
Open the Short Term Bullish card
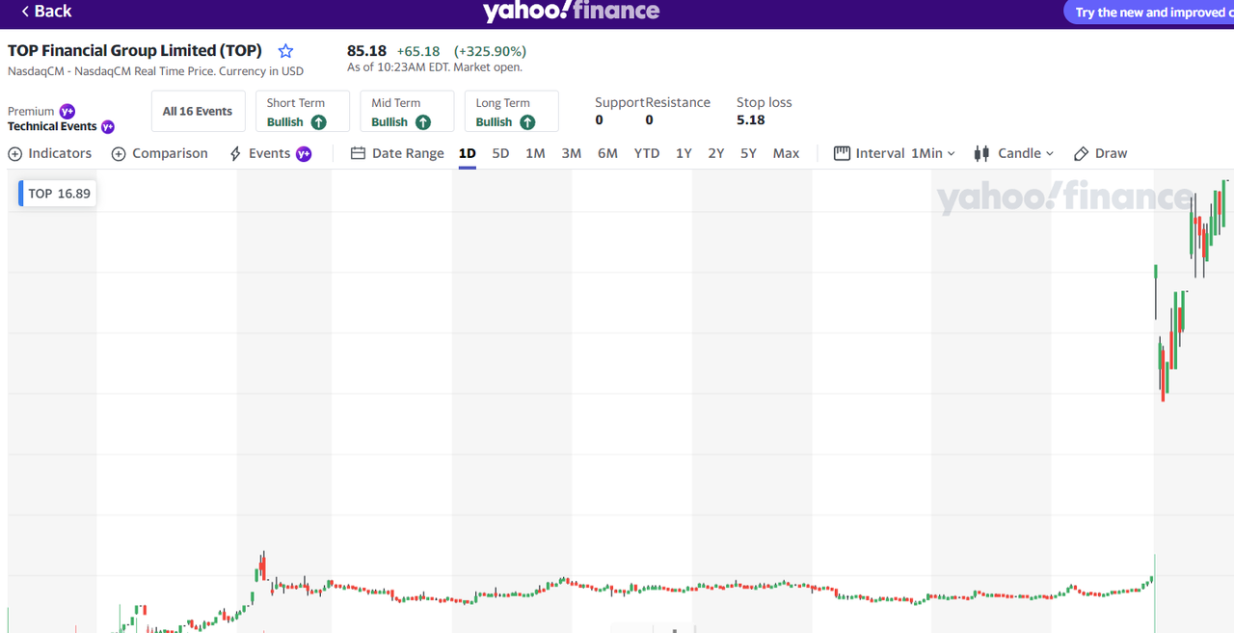click(302, 112)
